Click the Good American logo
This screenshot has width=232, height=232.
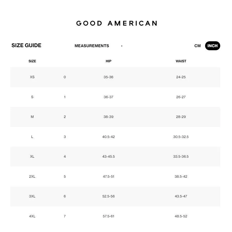pyautogui.click(x=117, y=23)
